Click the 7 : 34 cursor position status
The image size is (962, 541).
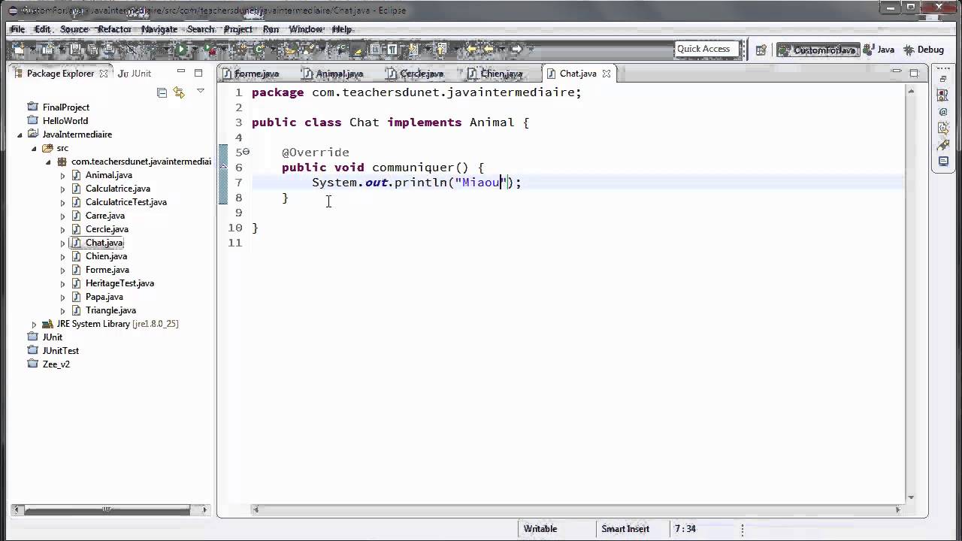[685, 529]
